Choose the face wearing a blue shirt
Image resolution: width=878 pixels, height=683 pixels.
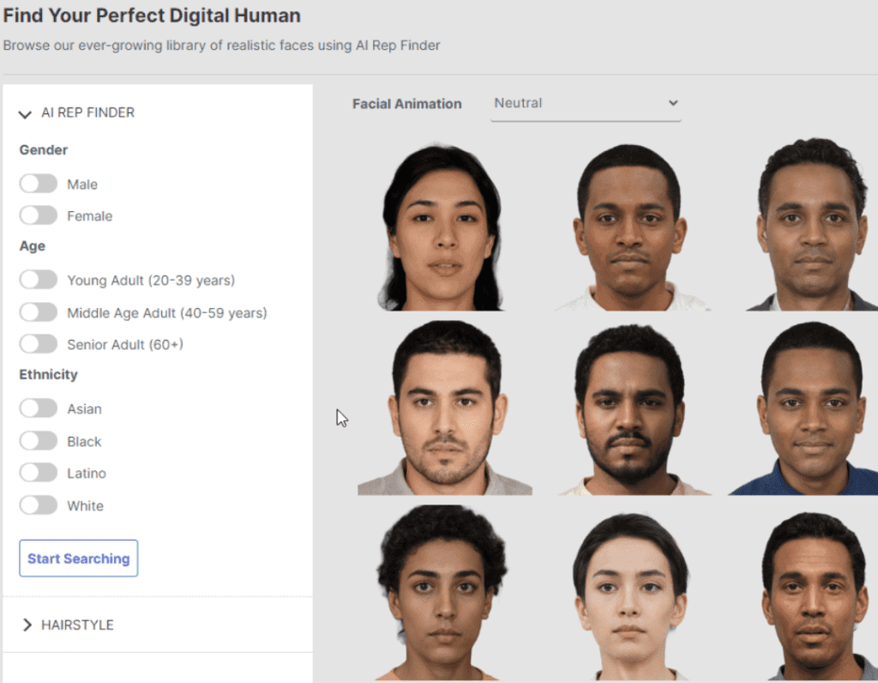point(810,412)
